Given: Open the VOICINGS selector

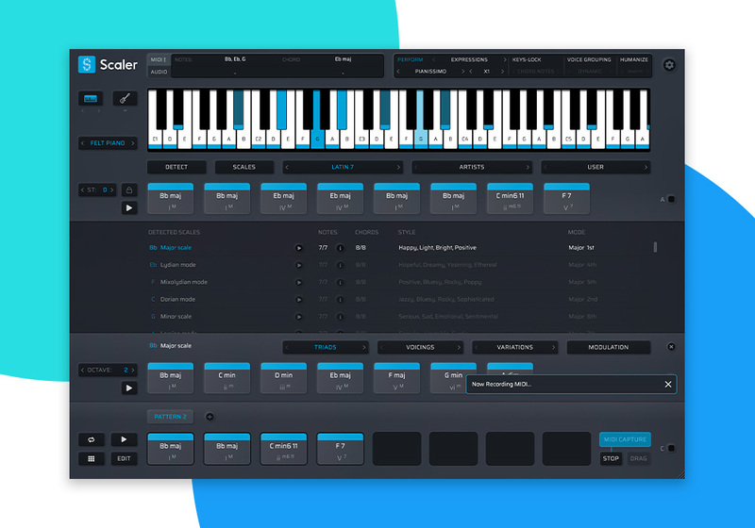Looking at the screenshot, I should pos(420,347).
